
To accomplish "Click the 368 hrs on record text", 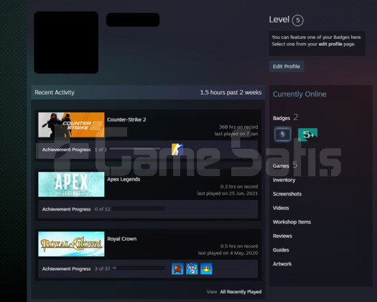I will (238, 127).
